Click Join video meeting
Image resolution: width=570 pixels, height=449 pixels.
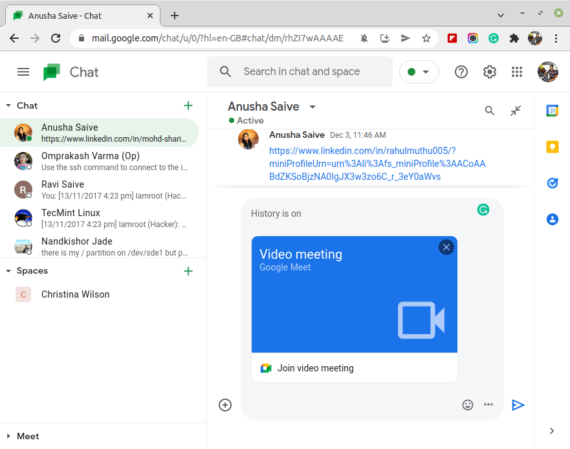point(315,368)
